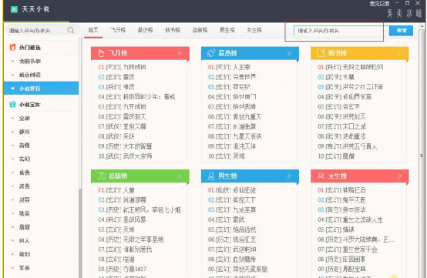Screen dimensions: 427x278
Task: Switch to the 最热榜 tab in top bar
Action: [x=145, y=30]
